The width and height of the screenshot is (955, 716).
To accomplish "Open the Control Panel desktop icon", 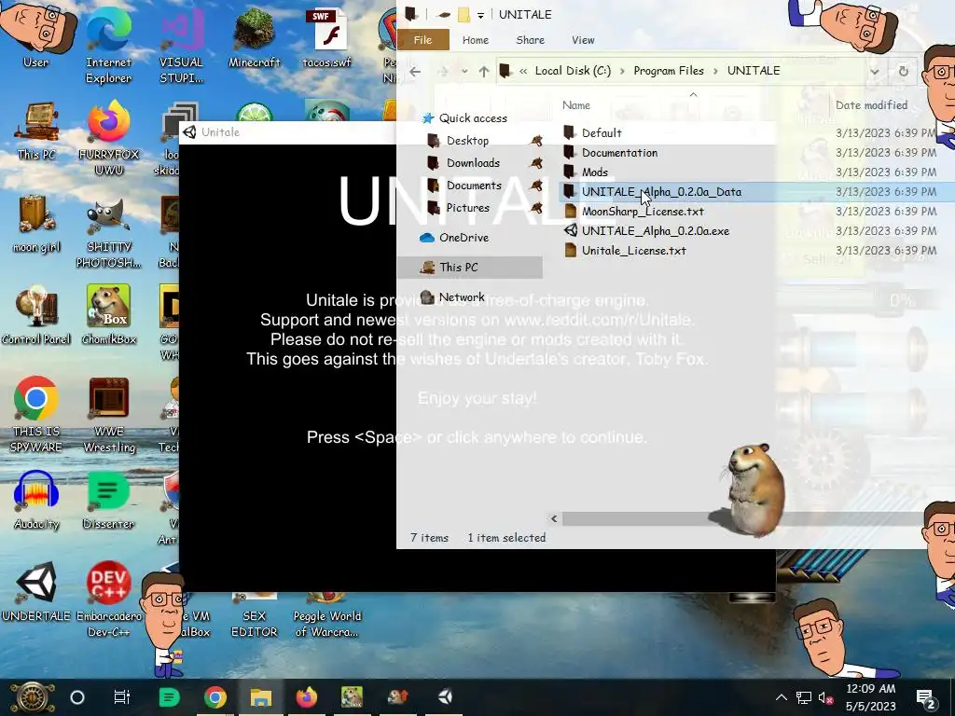I will (36, 316).
